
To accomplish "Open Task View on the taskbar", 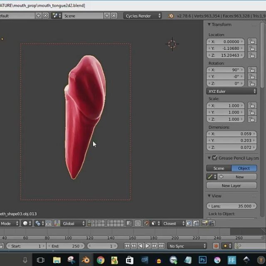I will 40,260.
